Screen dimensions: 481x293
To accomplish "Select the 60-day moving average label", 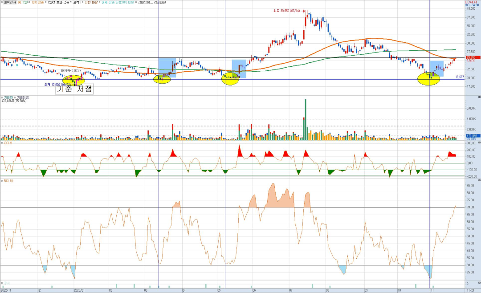I will click(20, 2).
